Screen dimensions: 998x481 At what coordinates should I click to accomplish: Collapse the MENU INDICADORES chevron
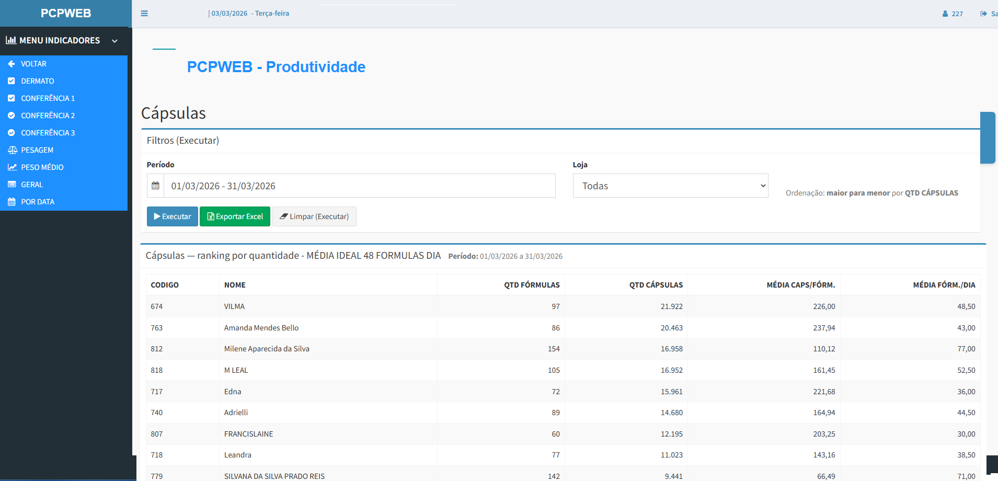pos(114,40)
